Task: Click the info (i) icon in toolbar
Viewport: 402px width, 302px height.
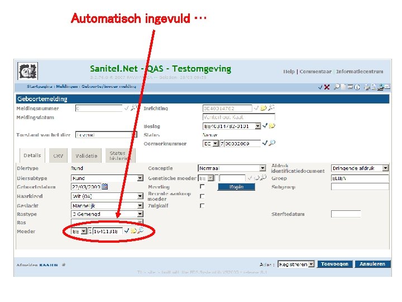Action: [357, 87]
